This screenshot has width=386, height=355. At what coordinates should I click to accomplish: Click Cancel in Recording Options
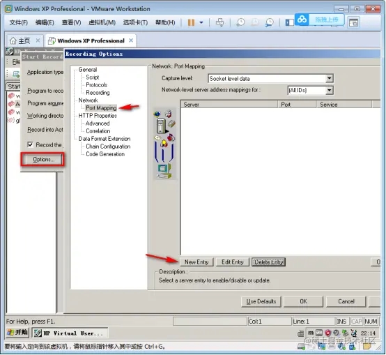[x=346, y=301]
